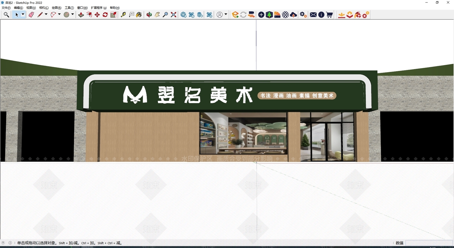The image size is (454, 248).
Task: Toggle the Select arrow tool
Action: [x=17, y=15]
